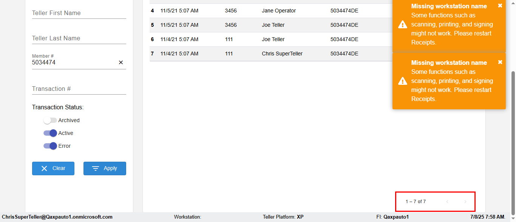The width and height of the screenshot is (516, 222).
Task: Close the second Missing workstation notification
Action: 500,62
